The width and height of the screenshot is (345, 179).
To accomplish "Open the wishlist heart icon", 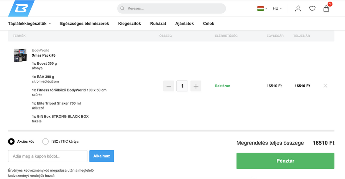I will tap(312, 8).
